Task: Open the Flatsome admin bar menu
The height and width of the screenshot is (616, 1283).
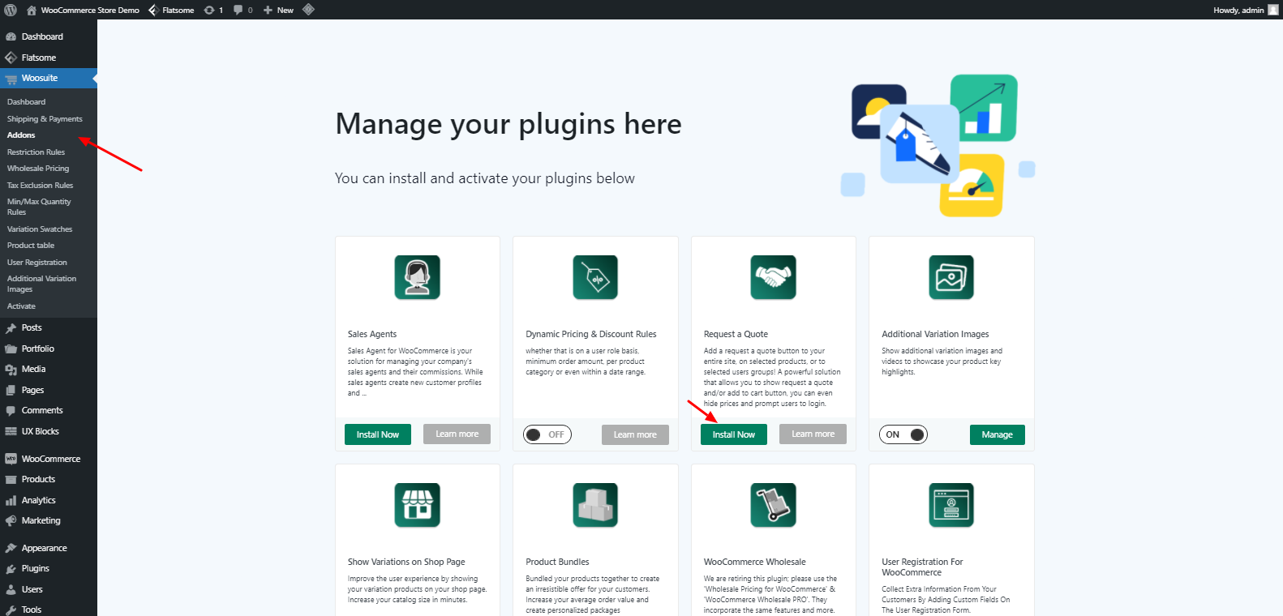Action: tap(171, 10)
